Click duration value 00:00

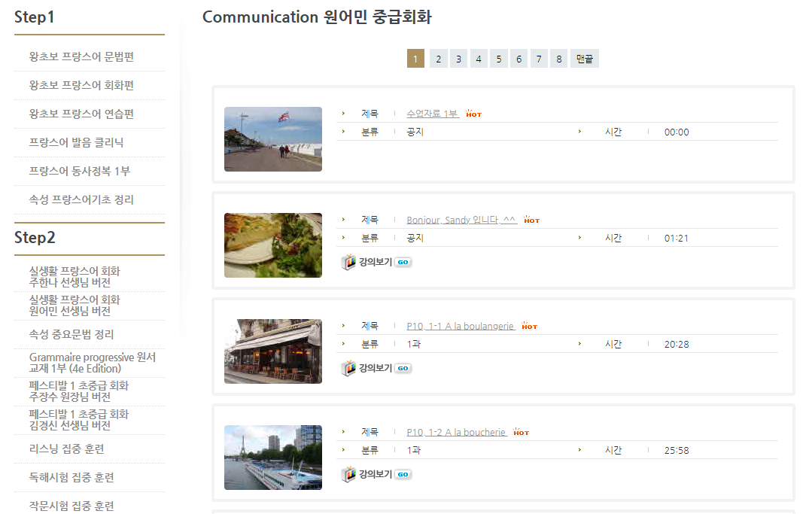point(677,132)
